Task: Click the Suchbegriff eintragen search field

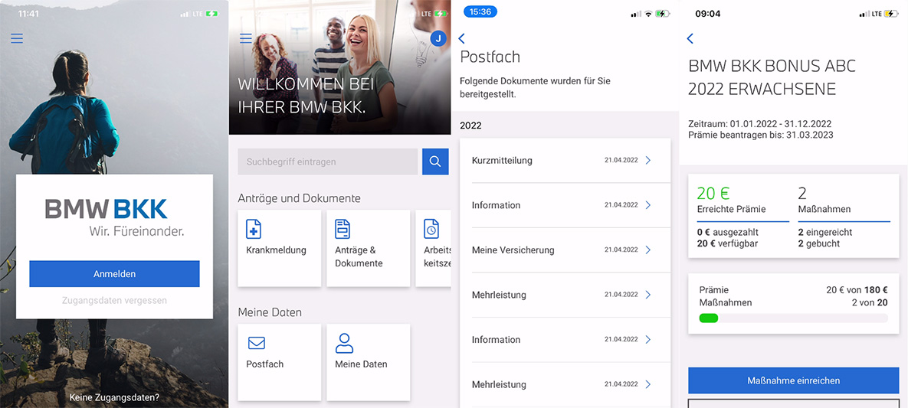Action: pos(328,162)
